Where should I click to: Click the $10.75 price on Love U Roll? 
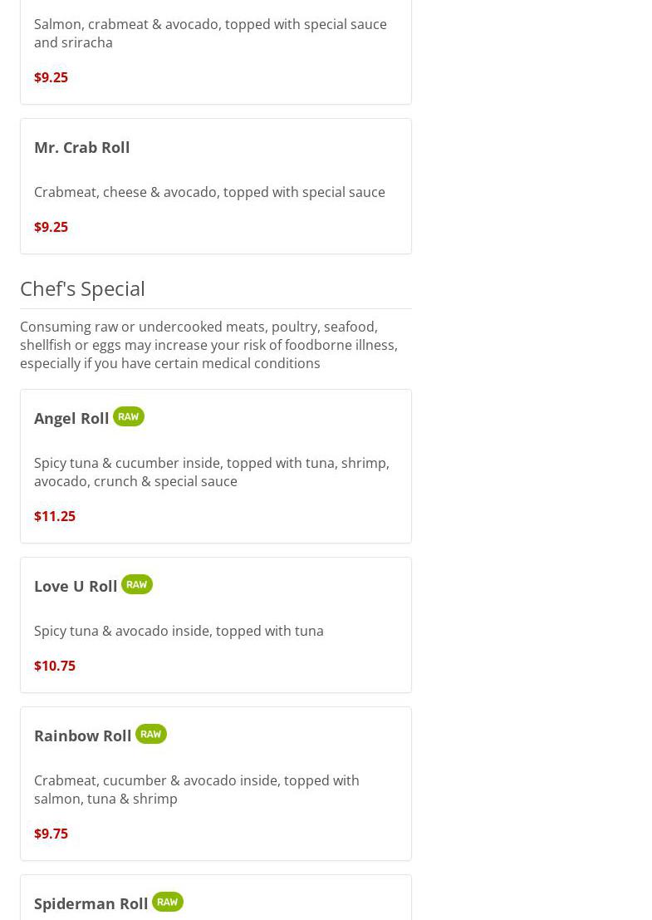(55, 666)
